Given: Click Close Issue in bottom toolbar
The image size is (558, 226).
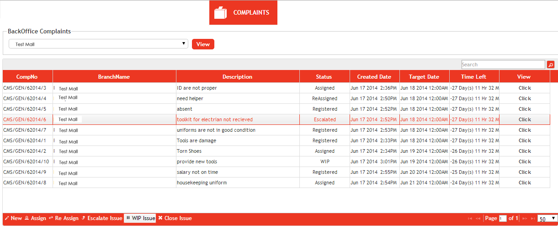Looking at the screenshot, I should pyautogui.click(x=175, y=218).
